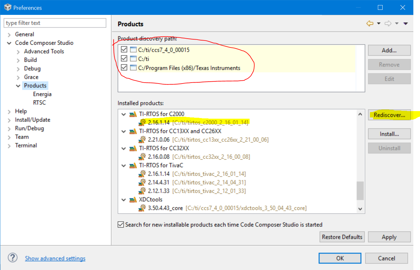Click the TI-RTOS for CC32XX product icon
Screen dimensions: 420x270
[133, 148]
